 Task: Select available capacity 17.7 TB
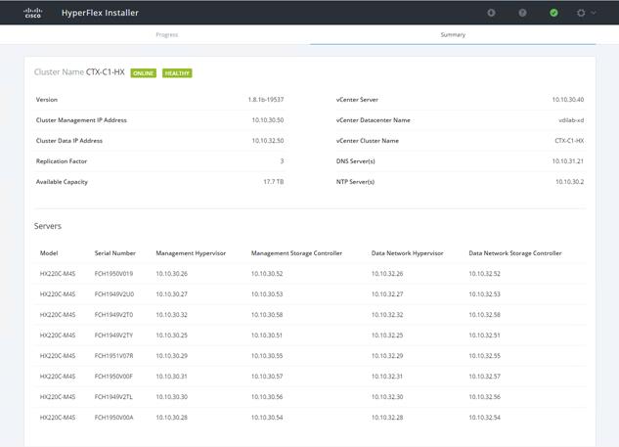(x=273, y=182)
